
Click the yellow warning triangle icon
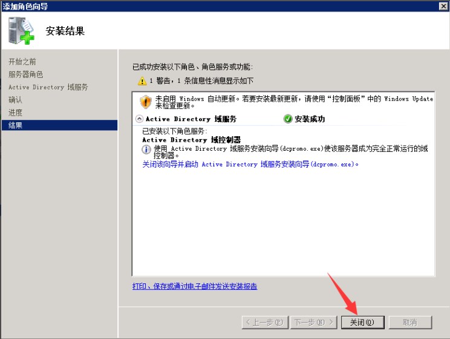142,81
